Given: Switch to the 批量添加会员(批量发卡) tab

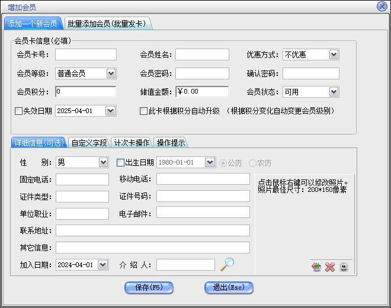Looking at the screenshot, I should coord(107,24).
